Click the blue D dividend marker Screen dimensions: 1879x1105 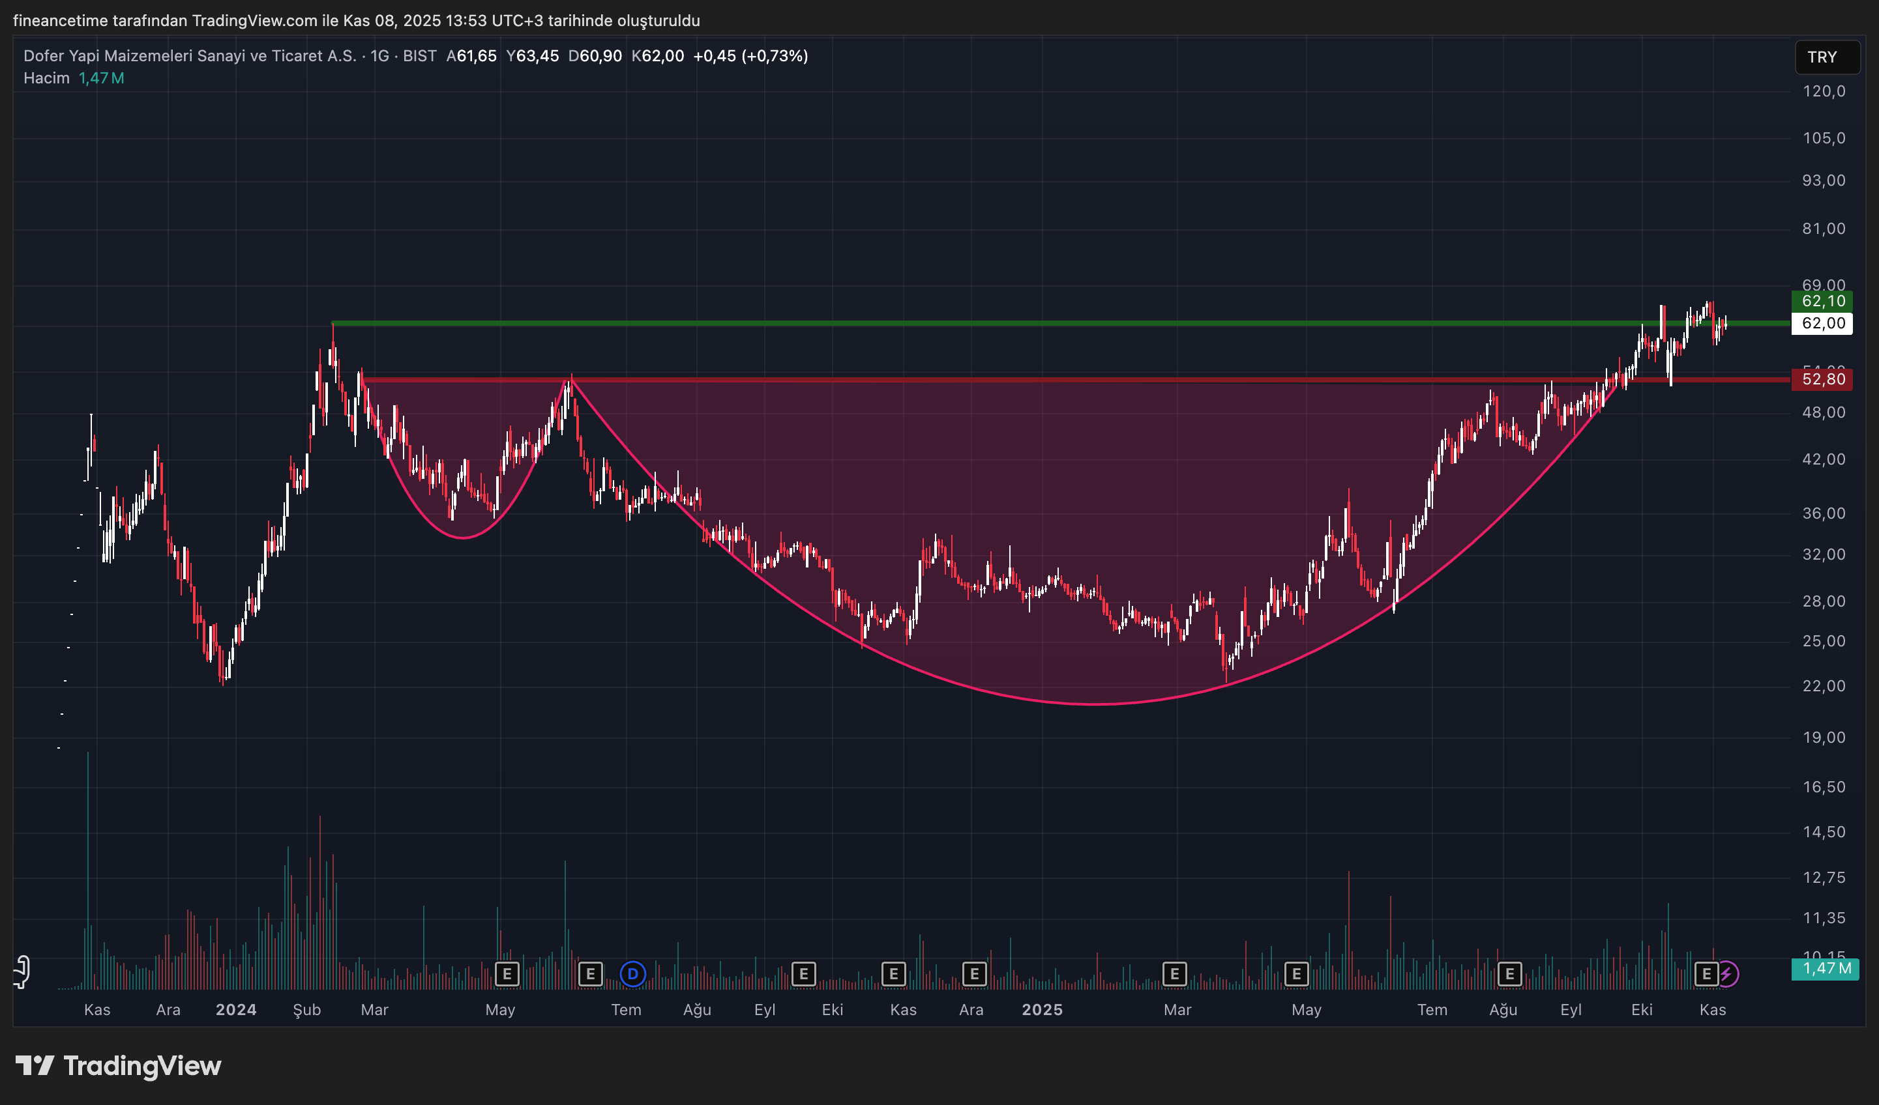pyautogui.click(x=632, y=973)
